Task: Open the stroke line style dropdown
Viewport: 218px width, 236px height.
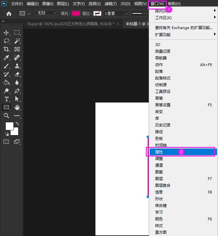Action: (139, 13)
